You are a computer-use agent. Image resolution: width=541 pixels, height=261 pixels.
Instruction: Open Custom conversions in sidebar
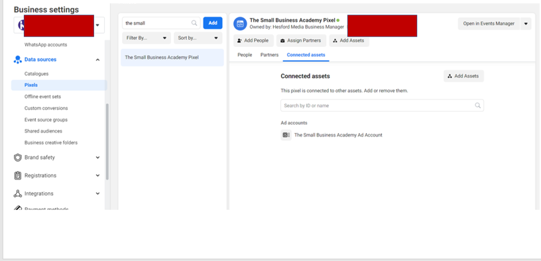[46, 108]
